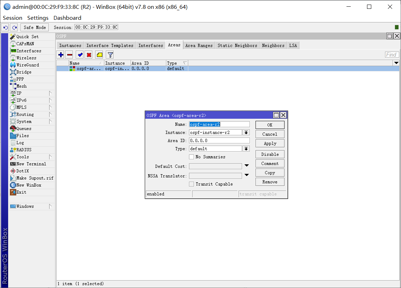The width and height of the screenshot is (401, 288).
Task: Open Dot1X from sidebar
Action: pyautogui.click(x=32, y=171)
